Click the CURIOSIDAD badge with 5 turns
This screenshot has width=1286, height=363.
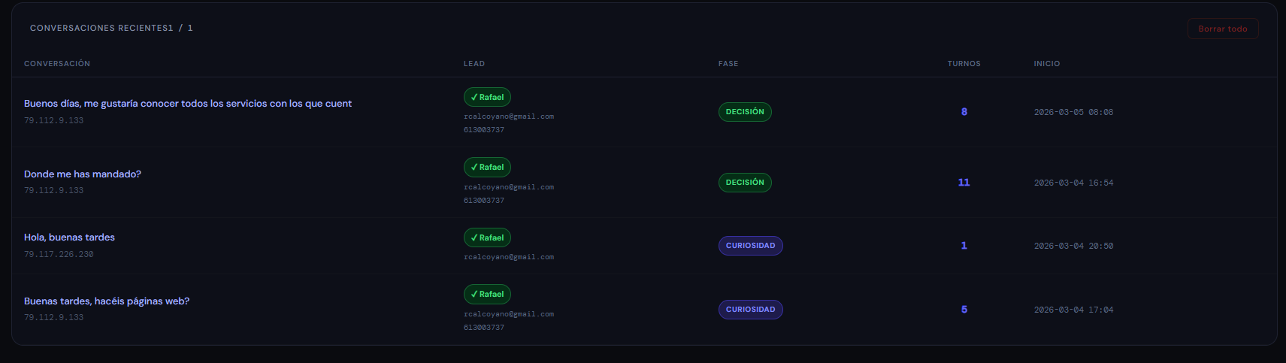[x=750, y=310]
